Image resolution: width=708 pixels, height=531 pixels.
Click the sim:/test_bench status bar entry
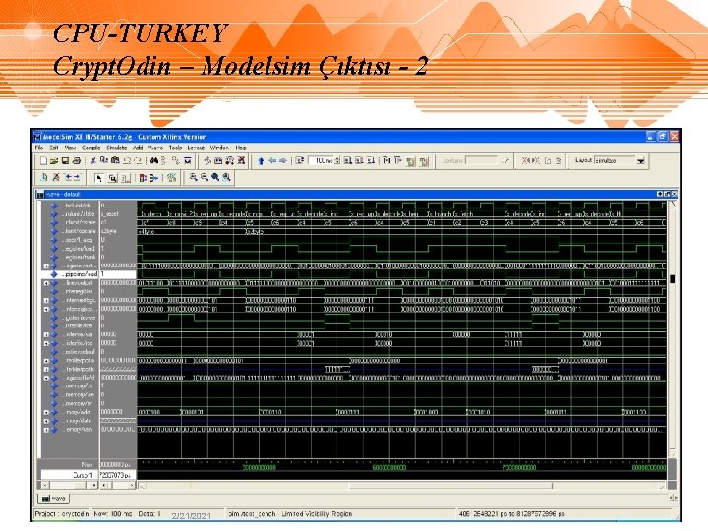point(290,514)
